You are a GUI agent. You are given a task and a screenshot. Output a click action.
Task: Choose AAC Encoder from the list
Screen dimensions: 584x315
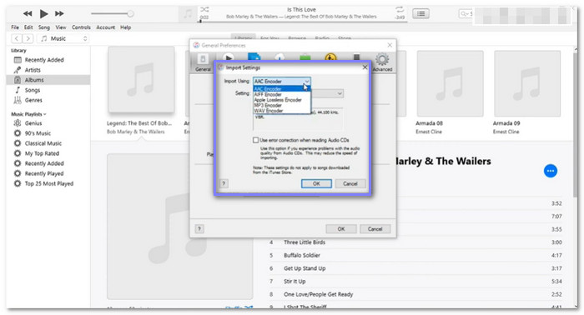(x=282, y=89)
